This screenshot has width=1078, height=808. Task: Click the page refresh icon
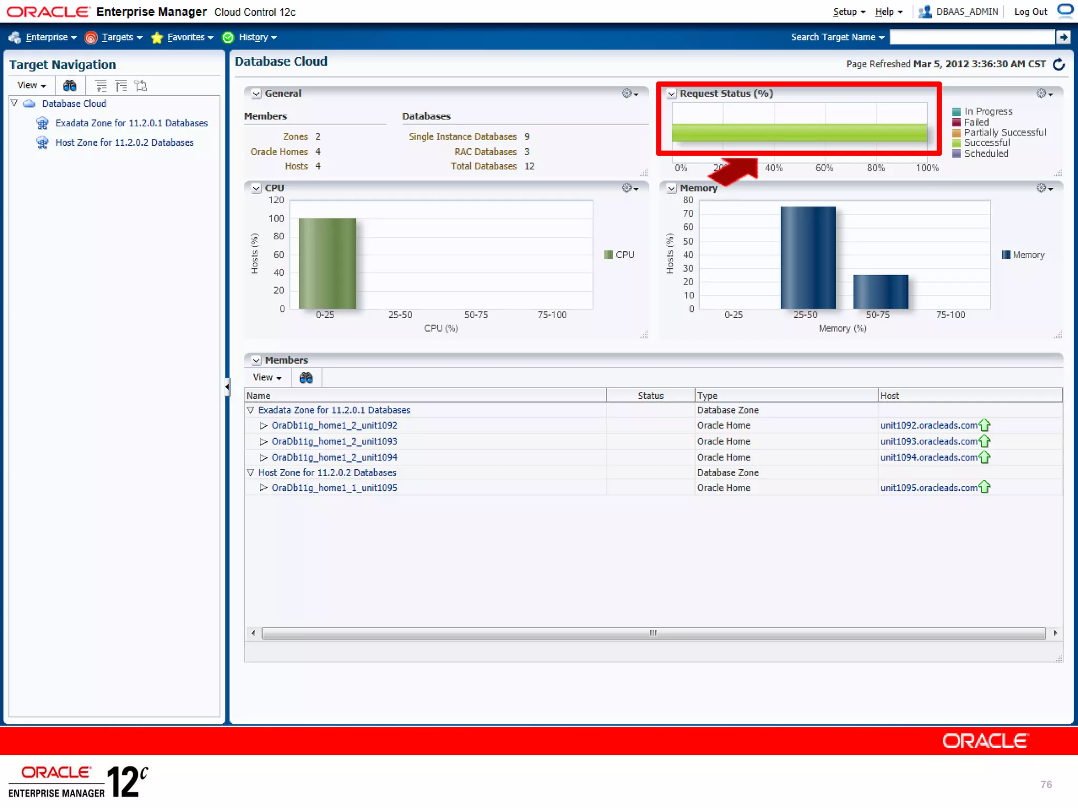coord(1059,64)
